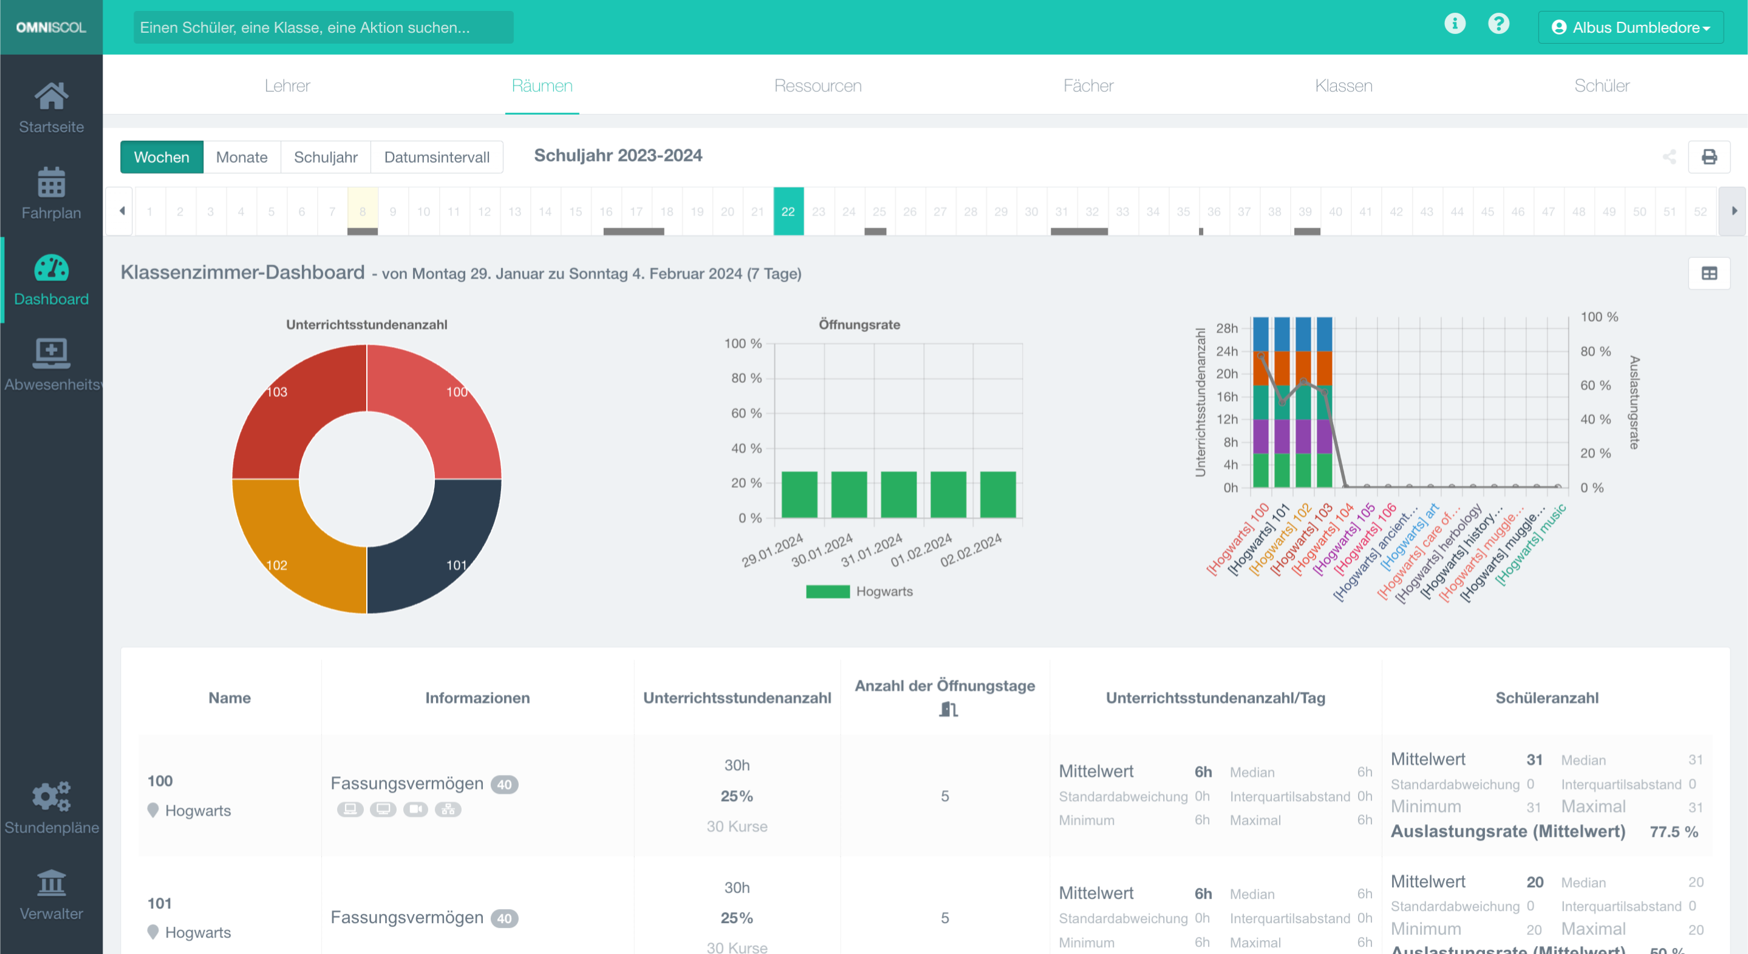Open the Albus Dumbledore account dropdown
The height and width of the screenshot is (954, 1748).
tap(1630, 27)
